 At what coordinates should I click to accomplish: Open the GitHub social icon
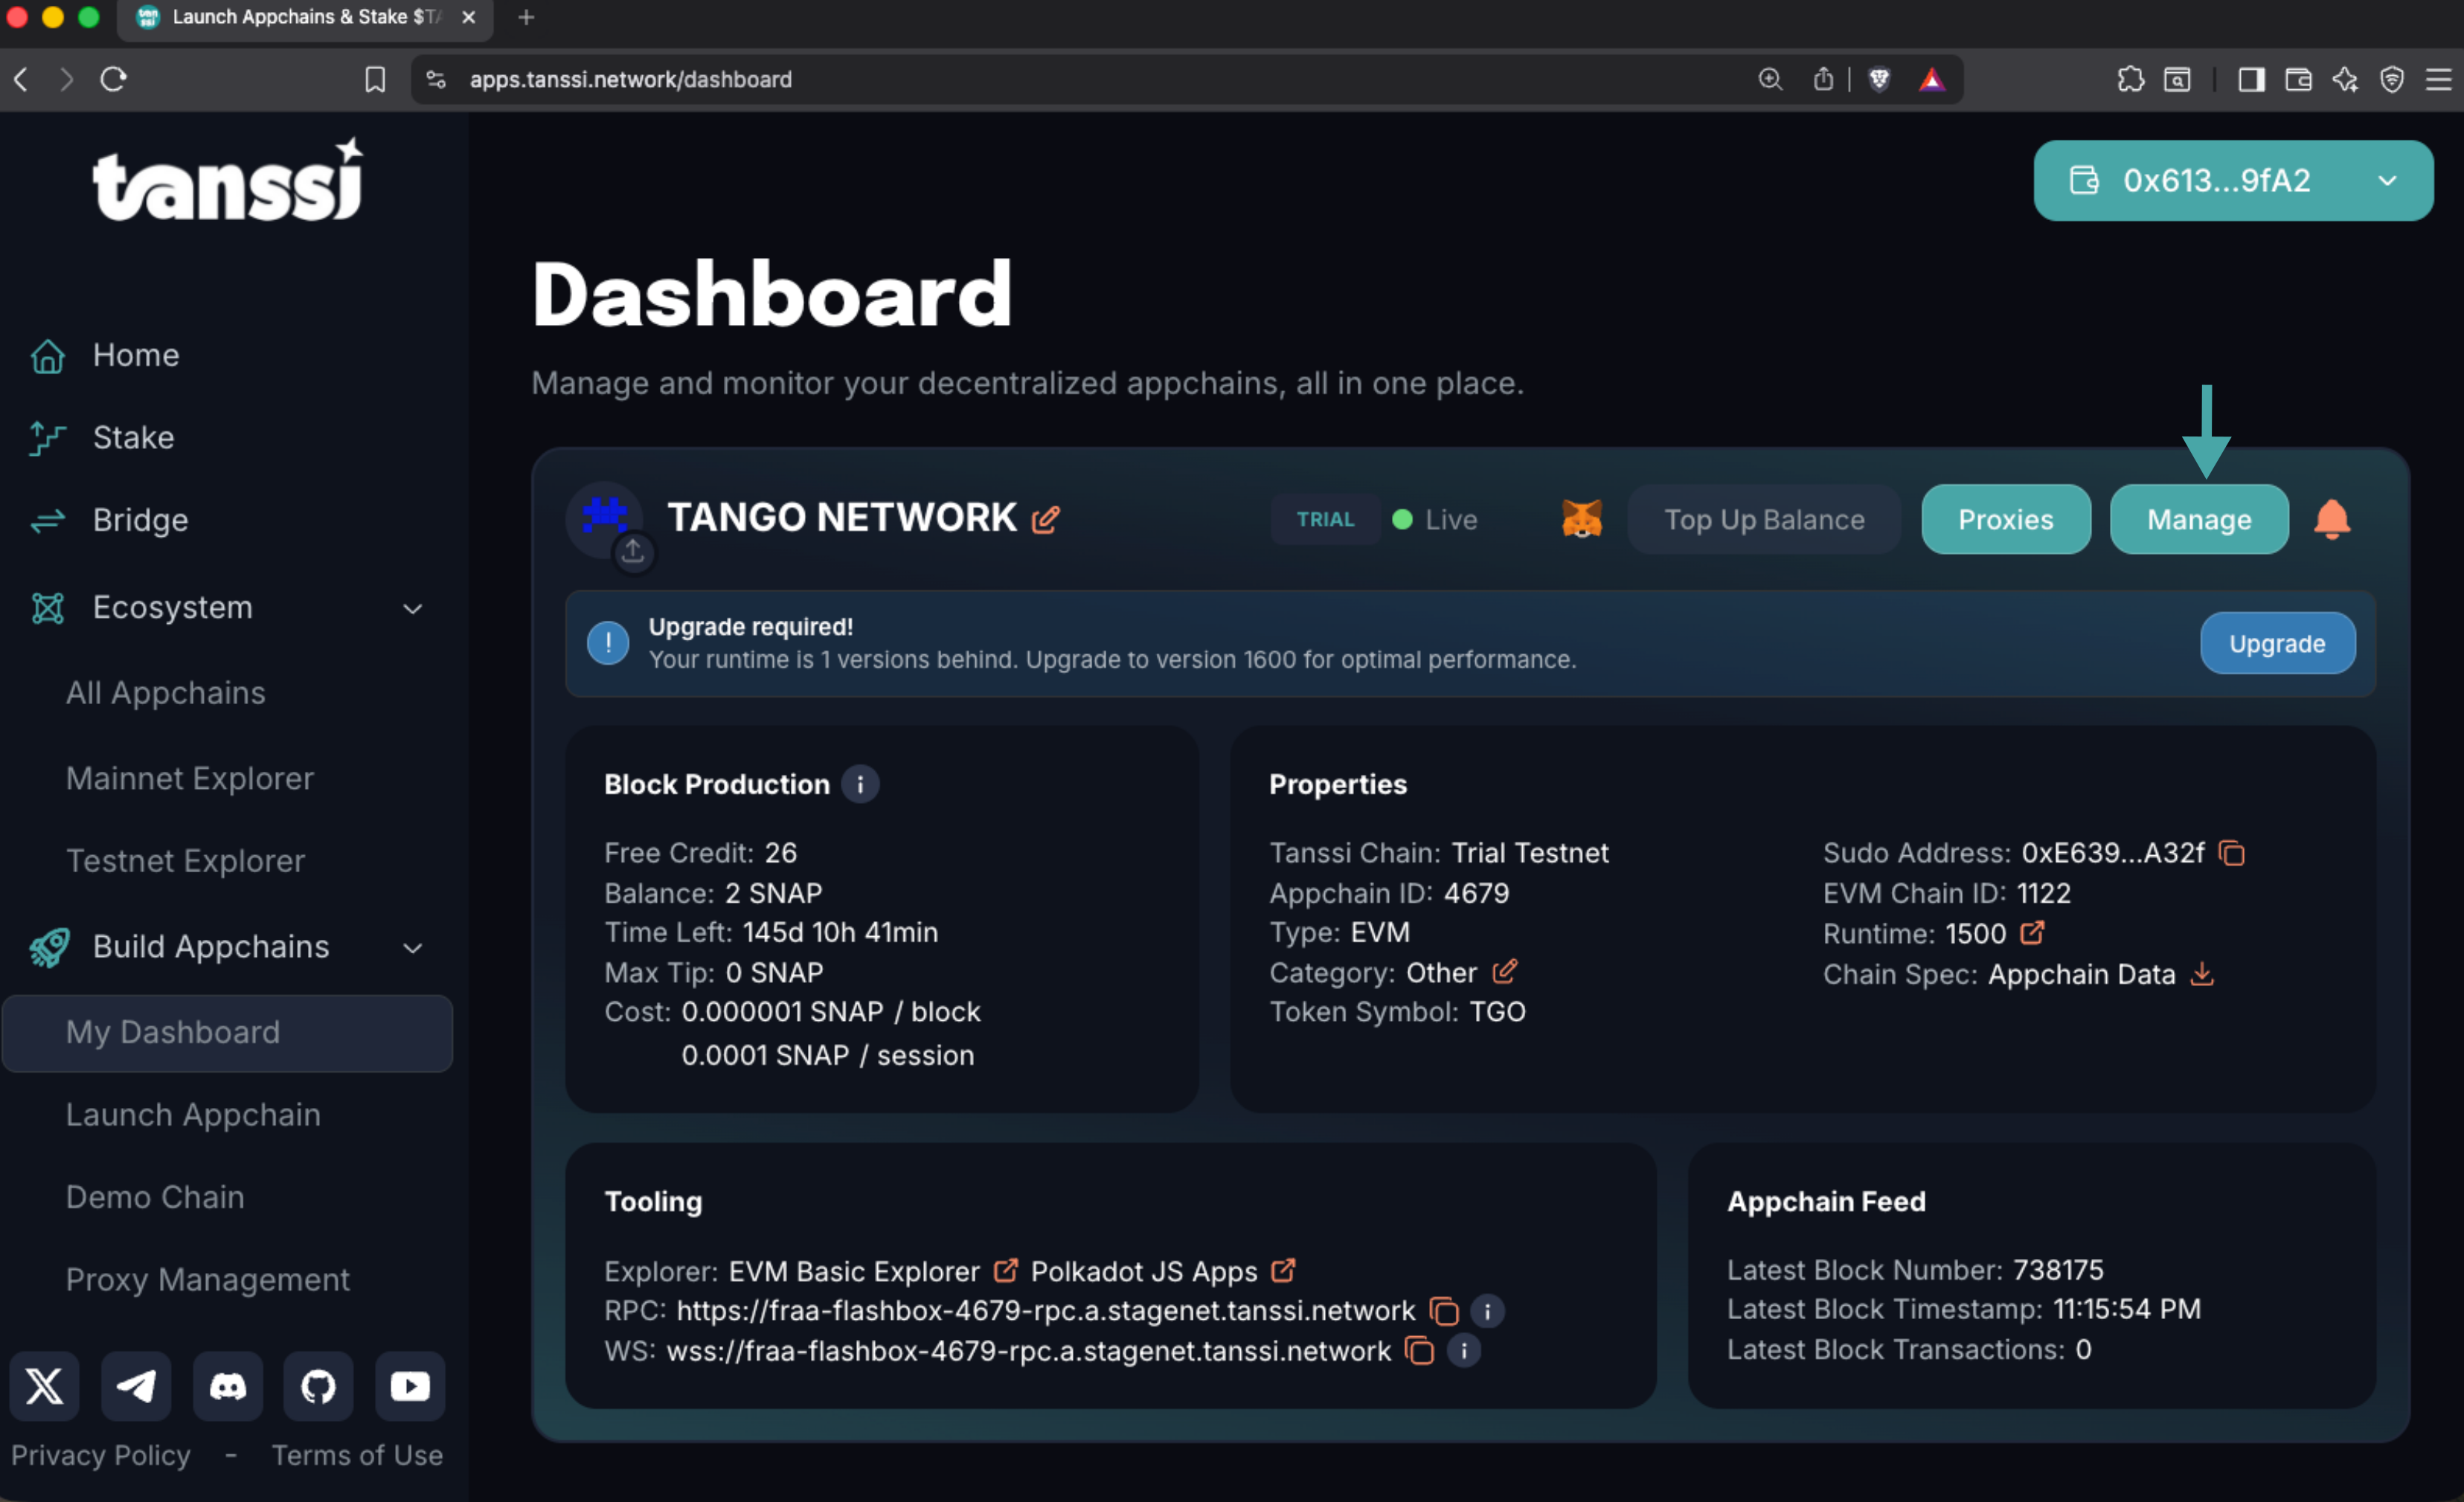pyautogui.click(x=318, y=1386)
